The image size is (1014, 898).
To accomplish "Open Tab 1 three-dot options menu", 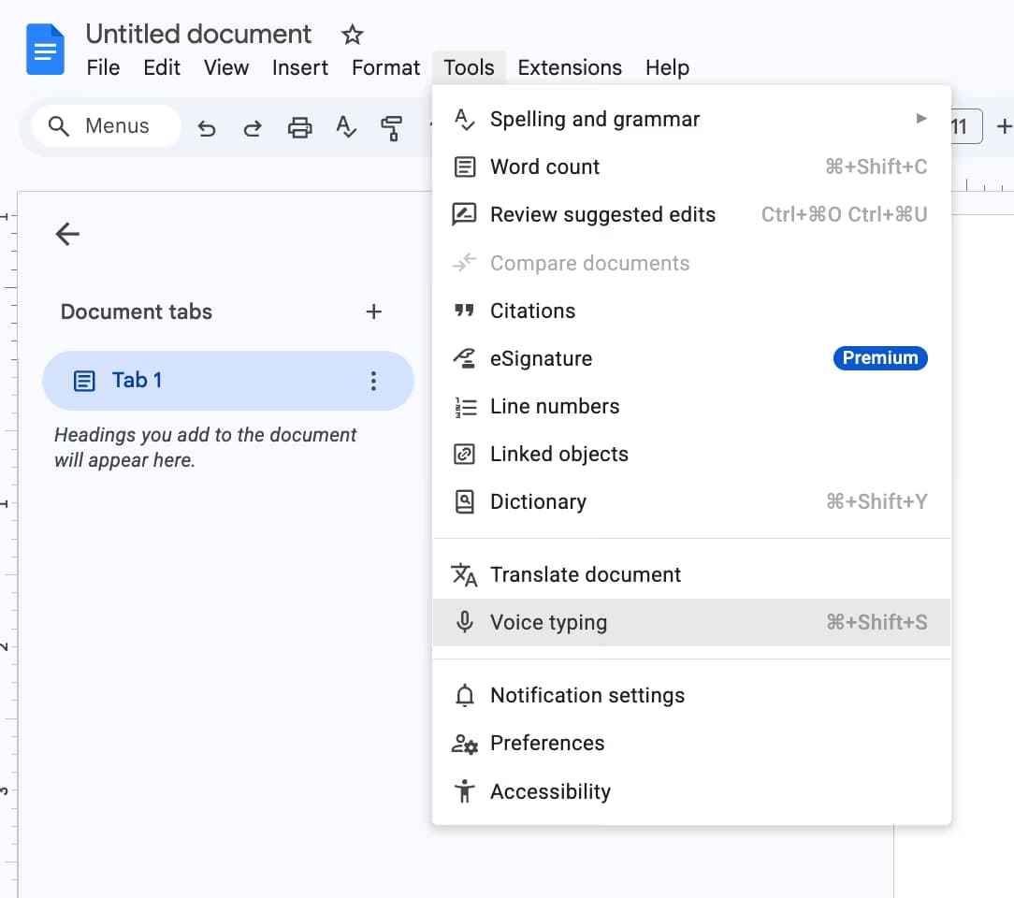I will (373, 381).
